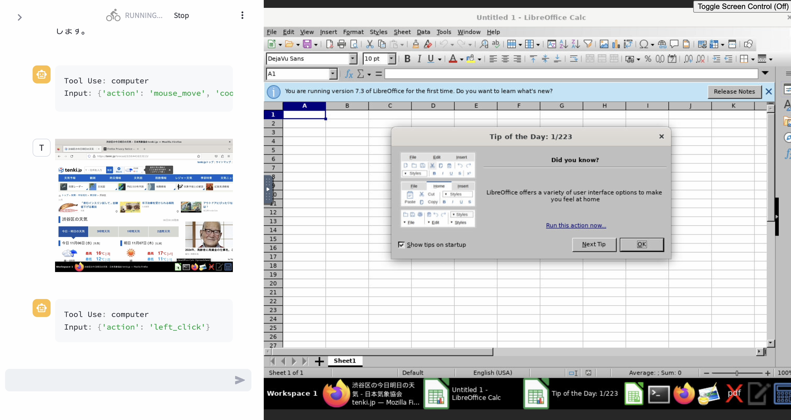Click the Print icon in toolbar
Image resolution: width=791 pixels, height=420 pixels.
(342, 44)
